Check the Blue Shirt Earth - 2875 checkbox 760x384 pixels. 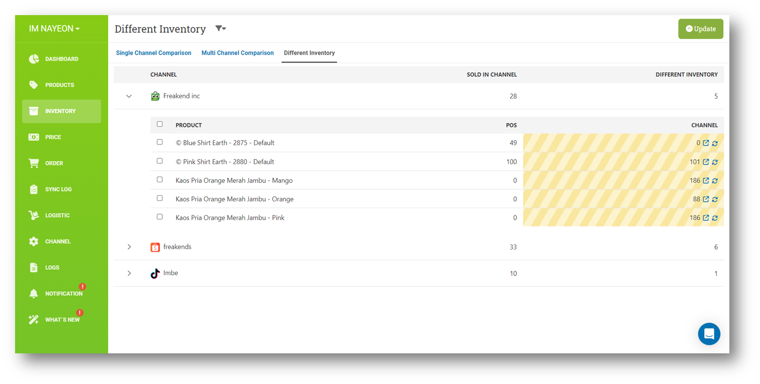(160, 142)
